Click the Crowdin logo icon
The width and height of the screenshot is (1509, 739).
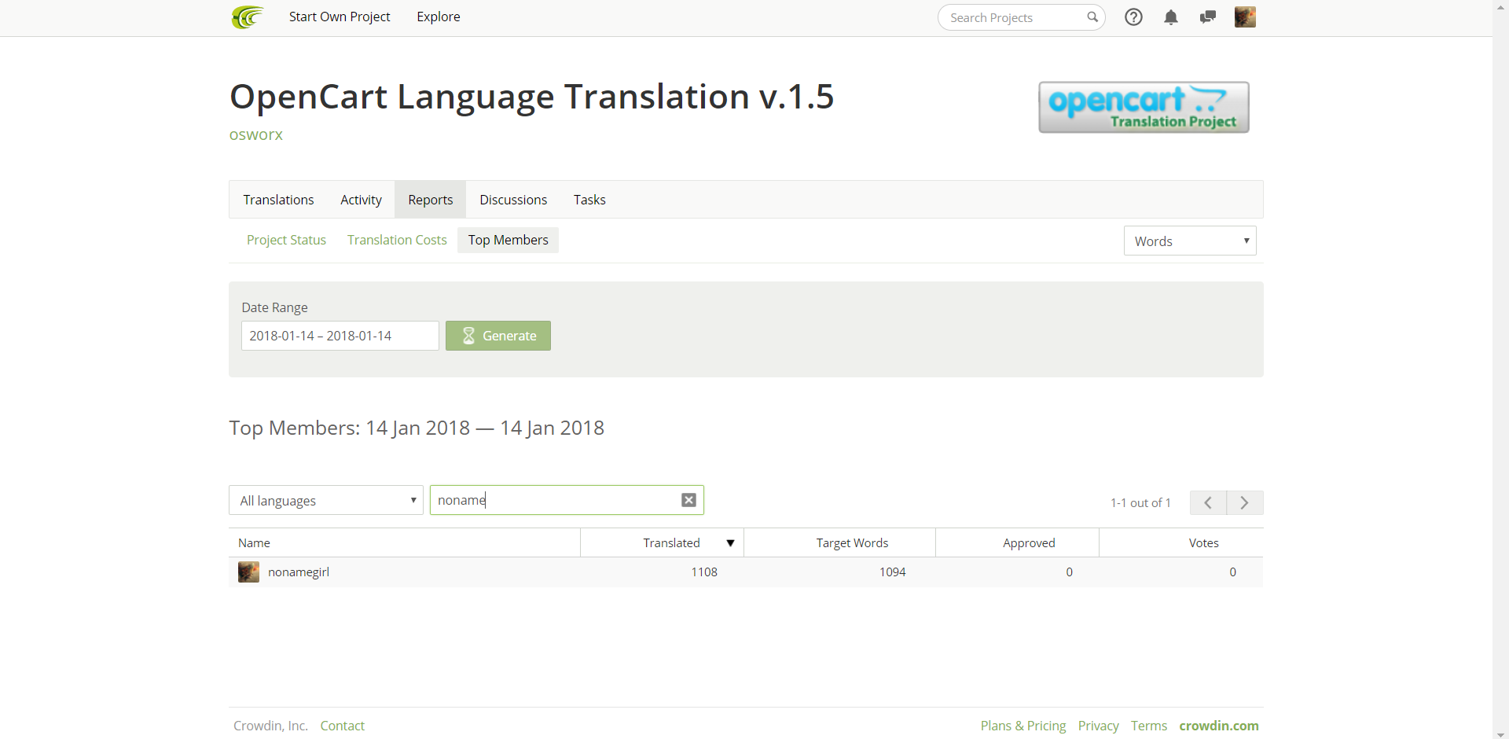click(x=248, y=17)
